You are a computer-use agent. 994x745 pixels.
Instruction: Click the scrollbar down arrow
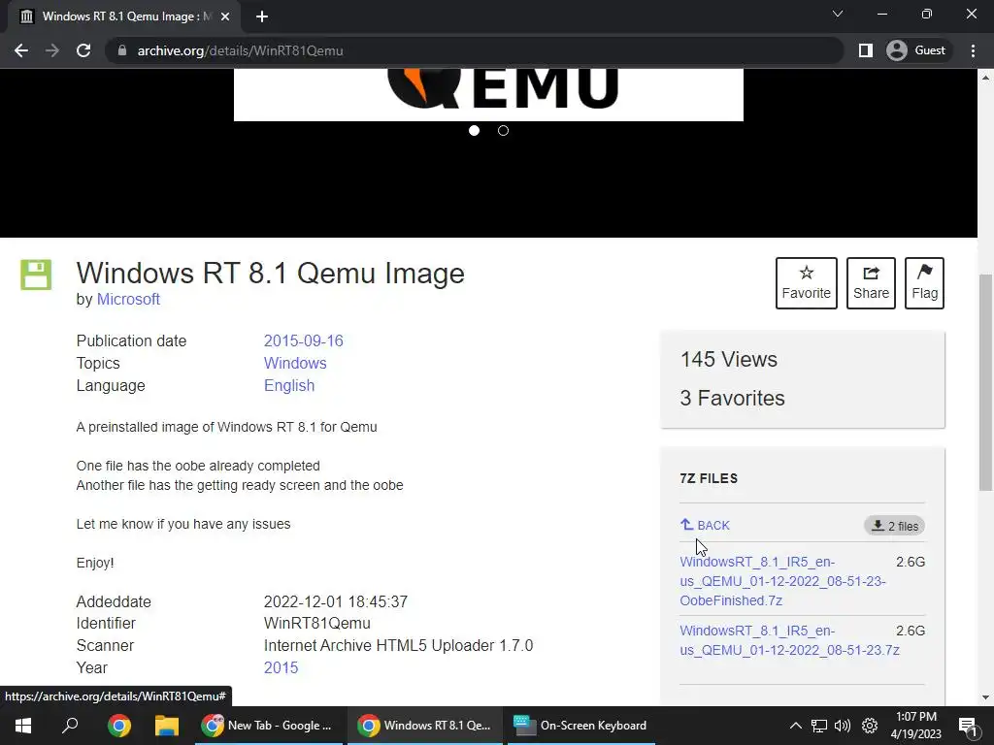(985, 697)
